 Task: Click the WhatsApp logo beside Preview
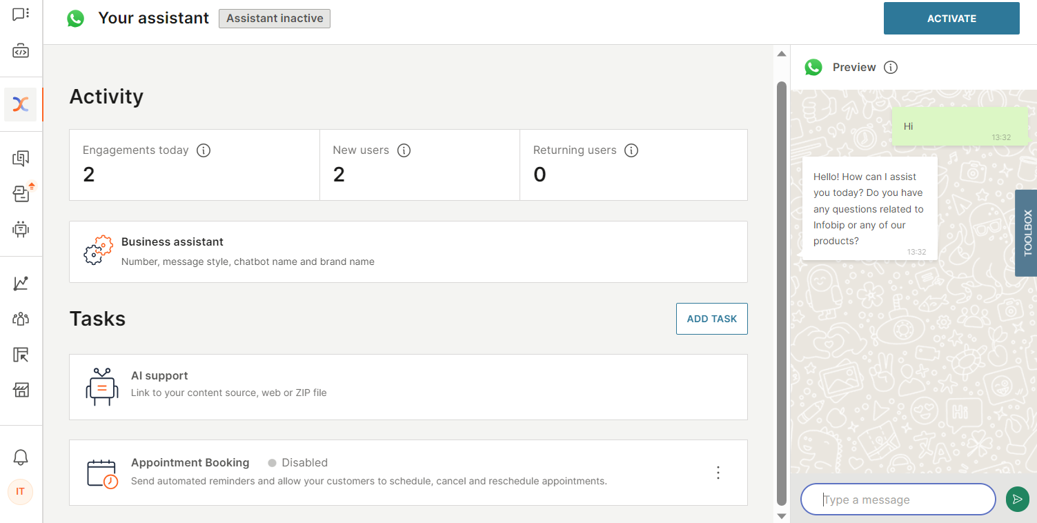click(x=813, y=67)
